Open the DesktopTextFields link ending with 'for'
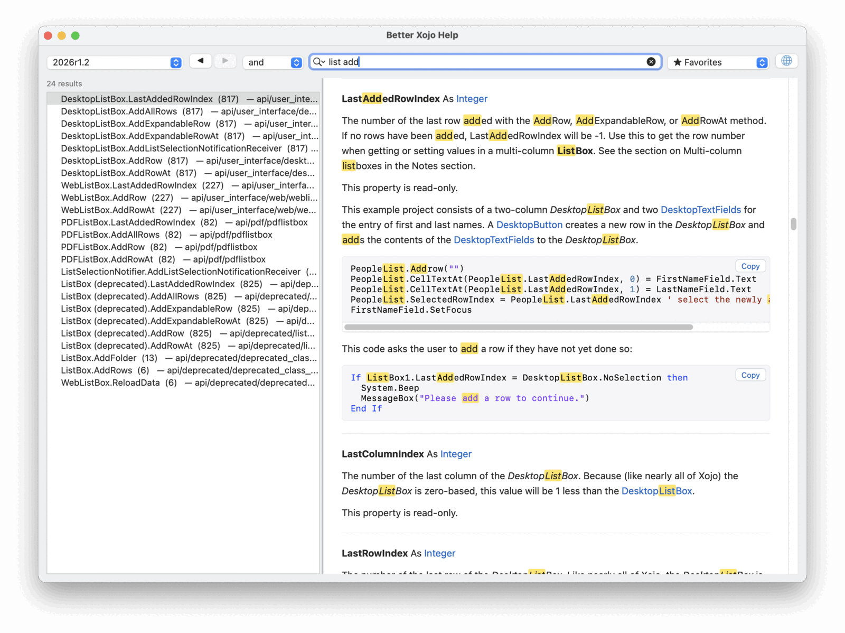The height and width of the screenshot is (633, 845). point(701,210)
